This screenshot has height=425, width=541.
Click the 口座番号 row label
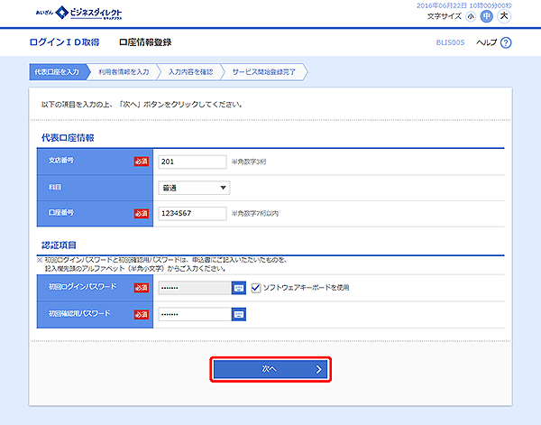61,212
